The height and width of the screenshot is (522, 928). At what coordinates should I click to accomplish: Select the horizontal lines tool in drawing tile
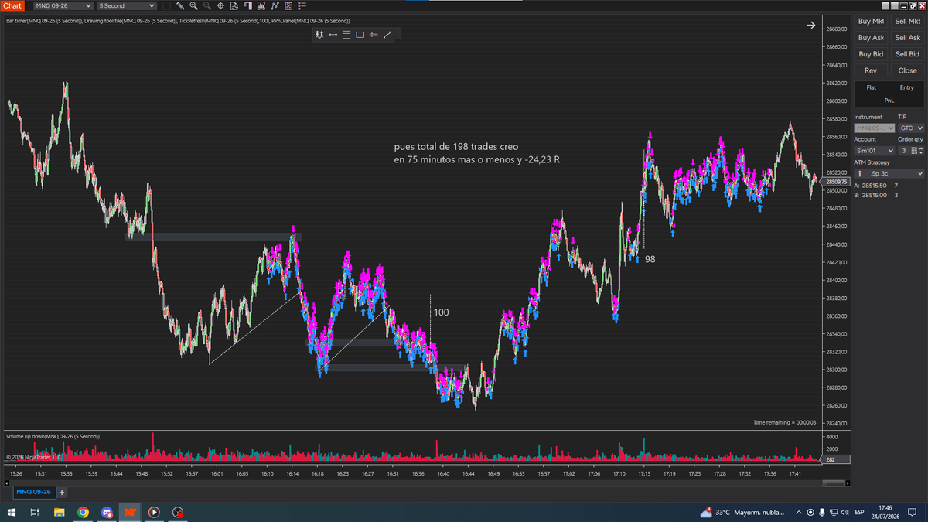(346, 34)
